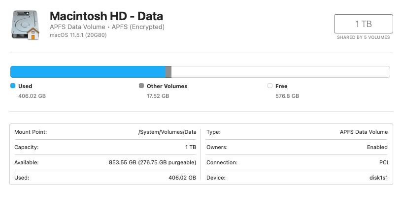
Task: Click the Shared by 5 Volumes label
Action: point(363,37)
